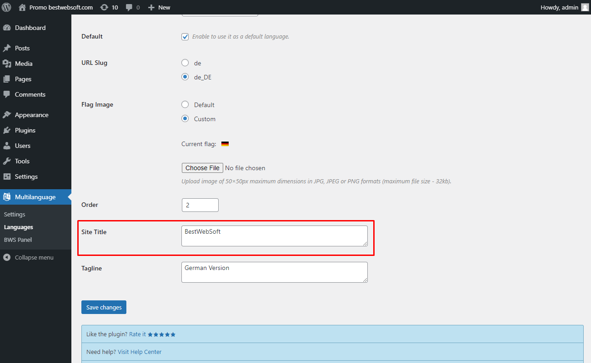This screenshot has width=591, height=363.
Task: Click the Appearance menu label
Action: (x=31, y=115)
